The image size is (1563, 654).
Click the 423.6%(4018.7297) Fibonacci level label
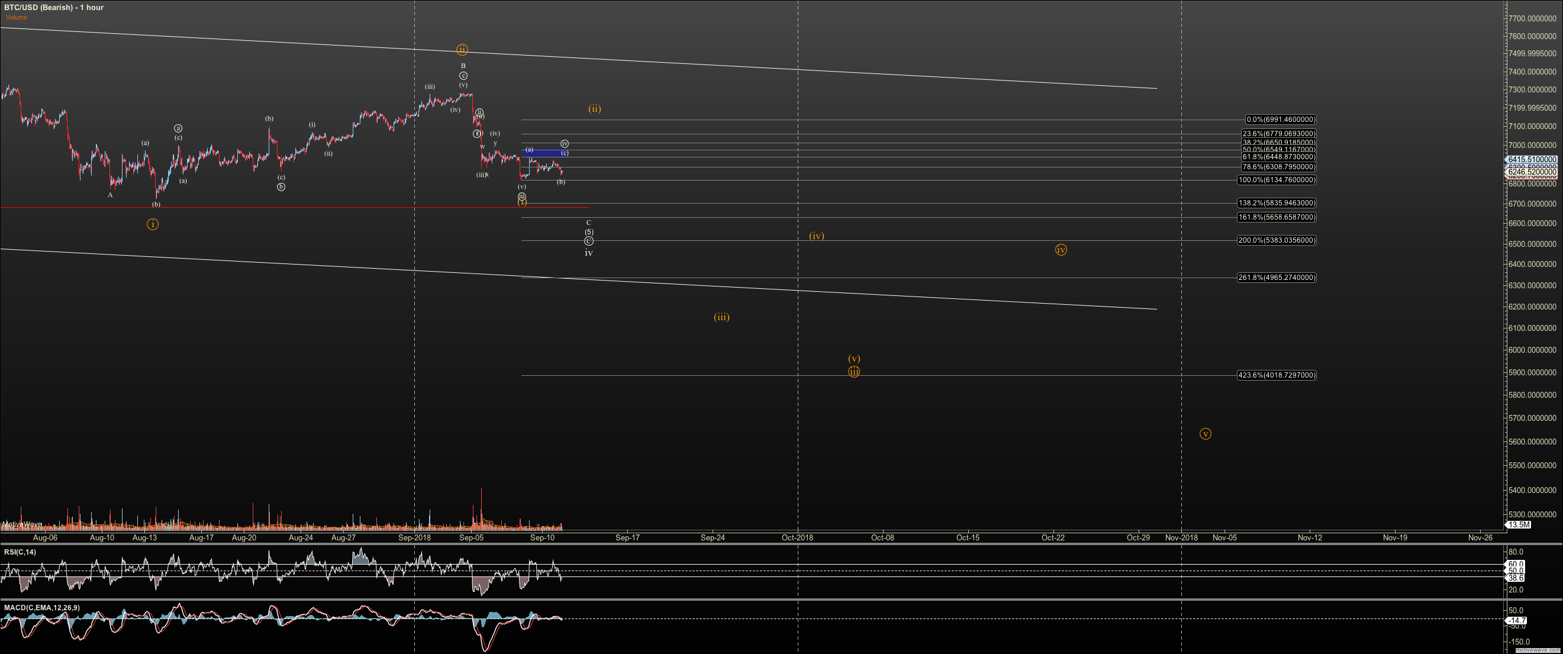point(1277,375)
